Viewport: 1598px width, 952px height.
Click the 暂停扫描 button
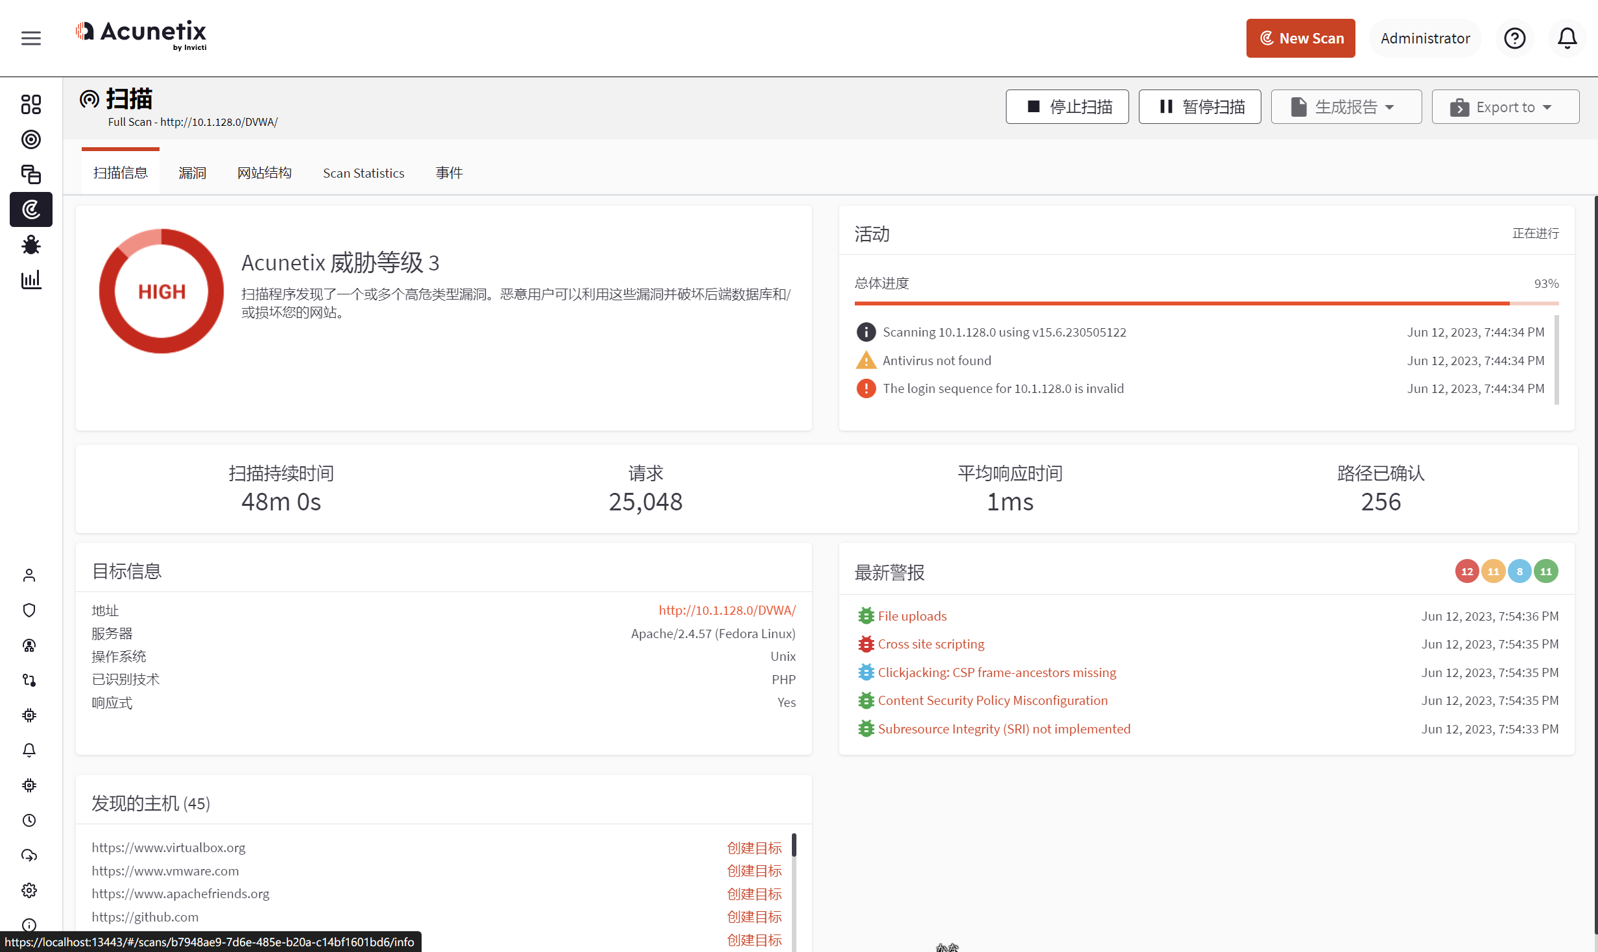point(1200,107)
